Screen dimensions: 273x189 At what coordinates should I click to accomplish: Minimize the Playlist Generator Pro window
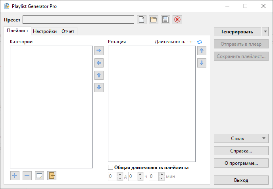point(227,6)
